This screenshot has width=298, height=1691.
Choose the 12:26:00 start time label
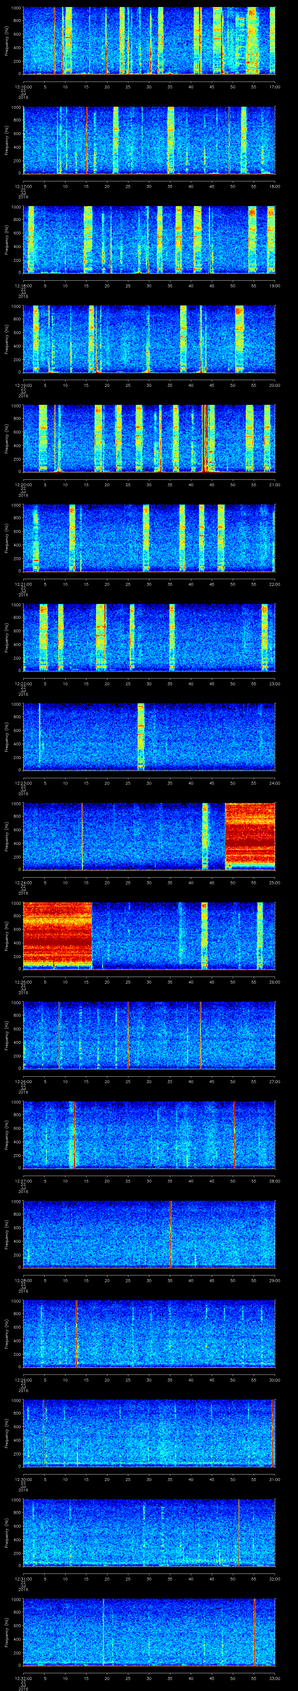point(23,1081)
